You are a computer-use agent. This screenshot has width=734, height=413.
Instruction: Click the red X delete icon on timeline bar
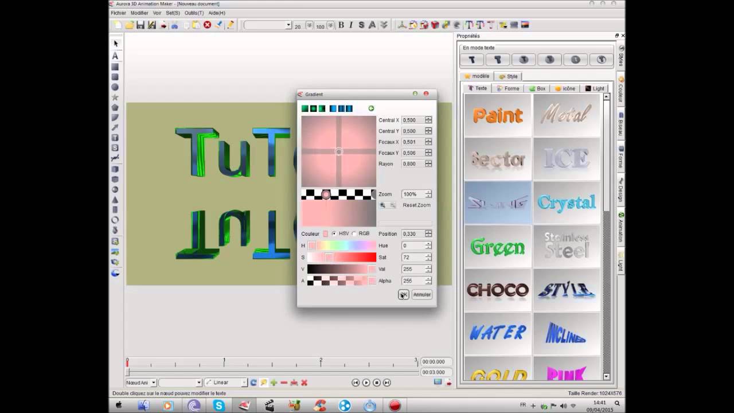[x=304, y=383]
